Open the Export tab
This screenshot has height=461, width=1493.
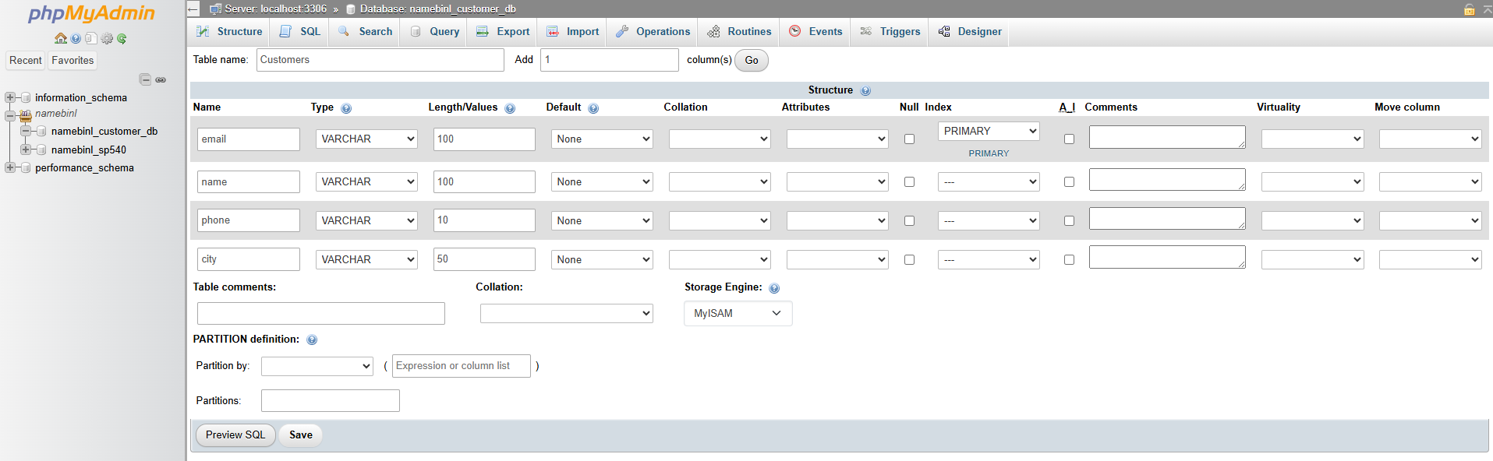pos(503,31)
